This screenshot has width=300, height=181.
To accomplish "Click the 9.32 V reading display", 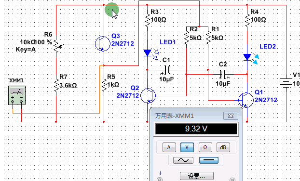I will 196,129.
